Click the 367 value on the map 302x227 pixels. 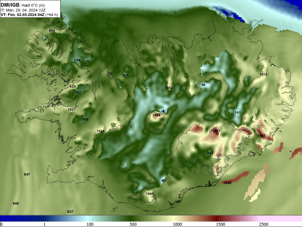[78, 92]
